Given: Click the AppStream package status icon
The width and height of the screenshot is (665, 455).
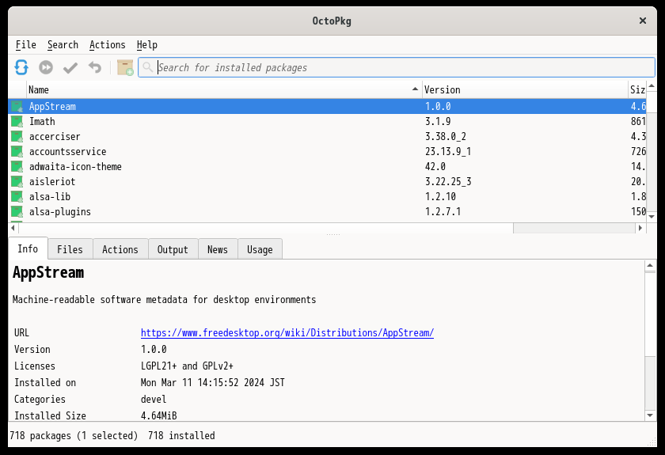Looking at the screenshot, I should coord(17,107).
